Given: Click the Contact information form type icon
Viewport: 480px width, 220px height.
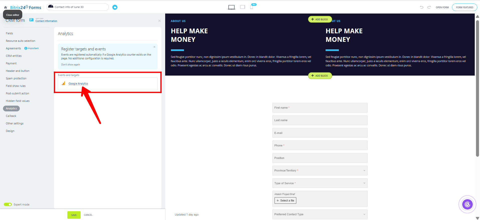Looking at the screenshot, I should (31, 20).
